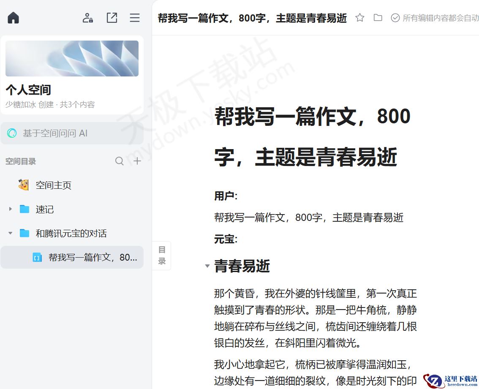This screenshot has height=389, width=479.
Task: Expand the 速记 folder chevron
Action: coord(10,209)
